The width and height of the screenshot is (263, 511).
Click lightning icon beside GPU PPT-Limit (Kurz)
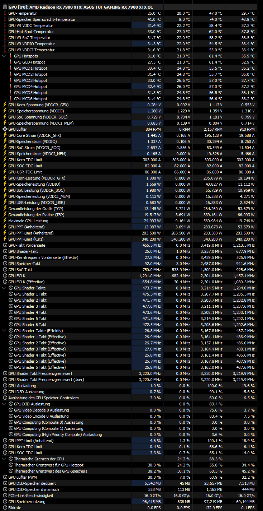pos(5,239)
